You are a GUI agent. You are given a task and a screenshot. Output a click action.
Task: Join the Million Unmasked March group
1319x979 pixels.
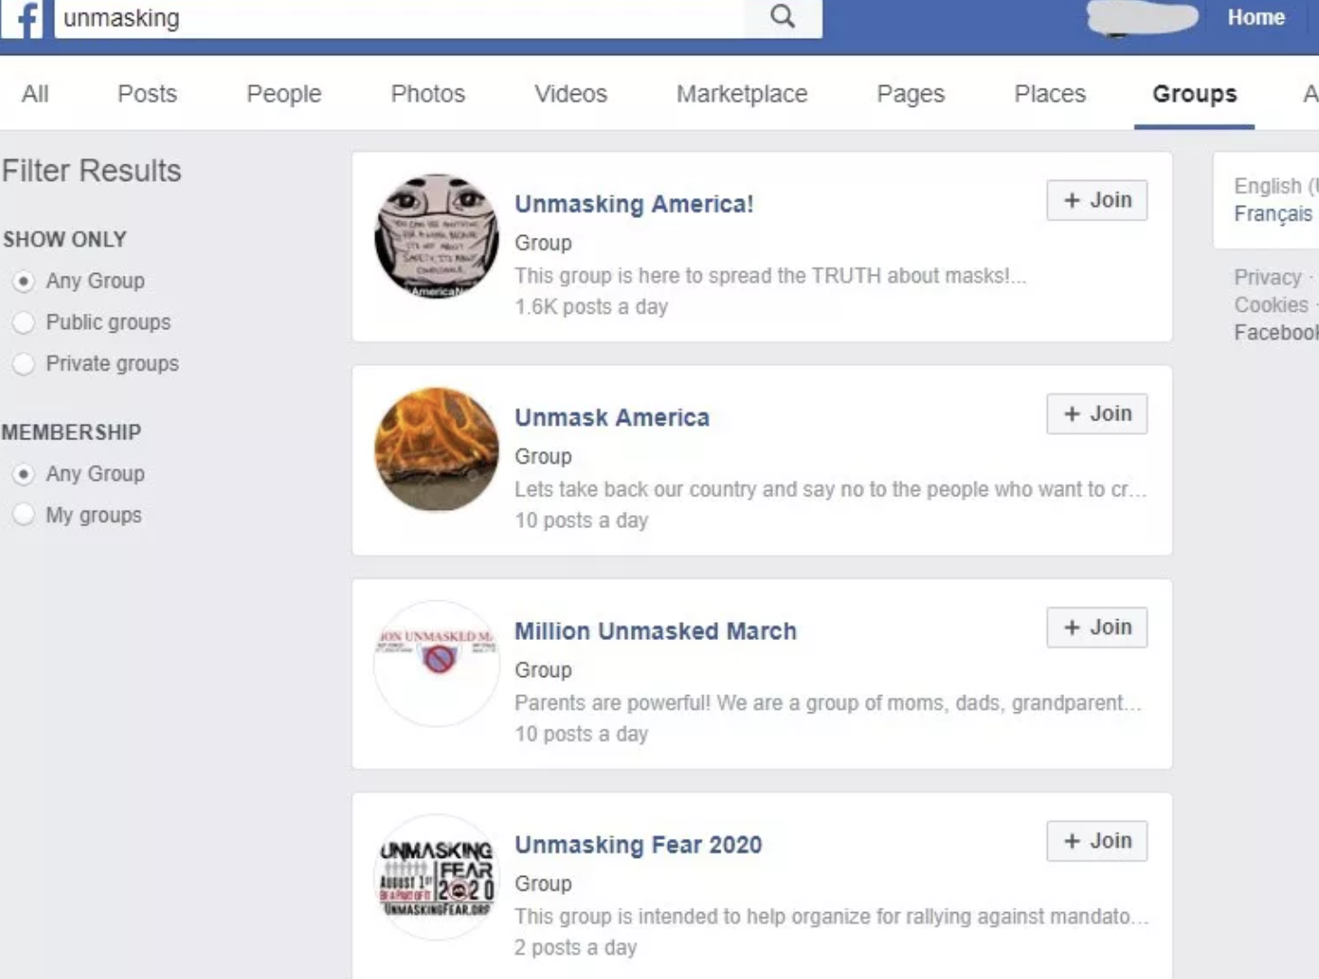[x=1097, y=627]
